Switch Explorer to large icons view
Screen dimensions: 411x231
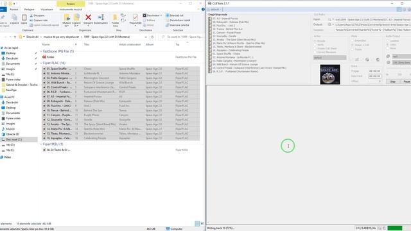point(202,224)
